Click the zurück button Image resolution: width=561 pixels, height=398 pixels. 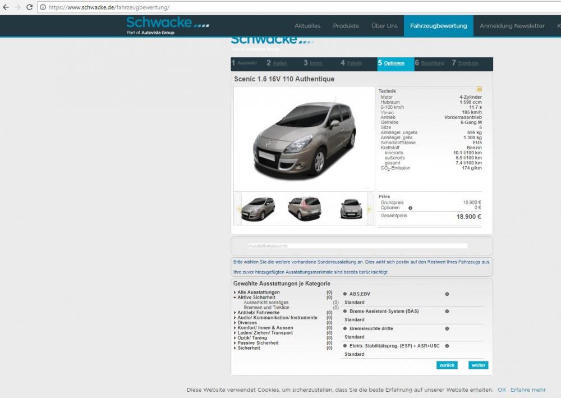coord(447,365)
